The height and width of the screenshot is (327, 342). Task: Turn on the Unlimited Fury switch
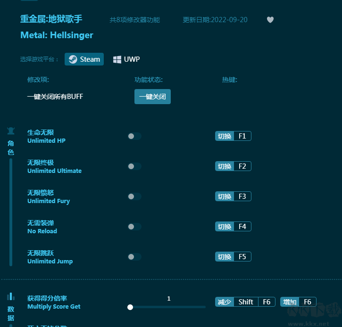click(x=134, y=196)
